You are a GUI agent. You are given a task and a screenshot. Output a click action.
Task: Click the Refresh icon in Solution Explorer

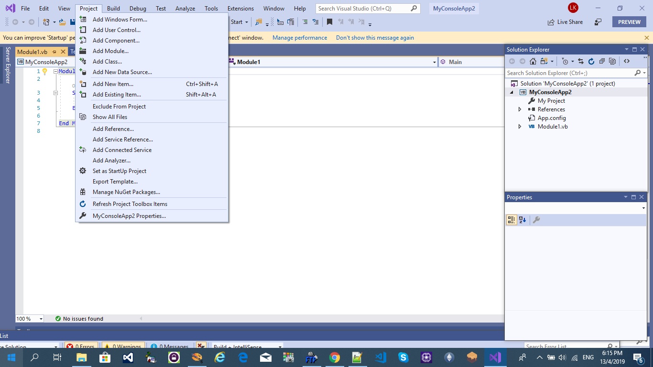(x=591, y=61)
